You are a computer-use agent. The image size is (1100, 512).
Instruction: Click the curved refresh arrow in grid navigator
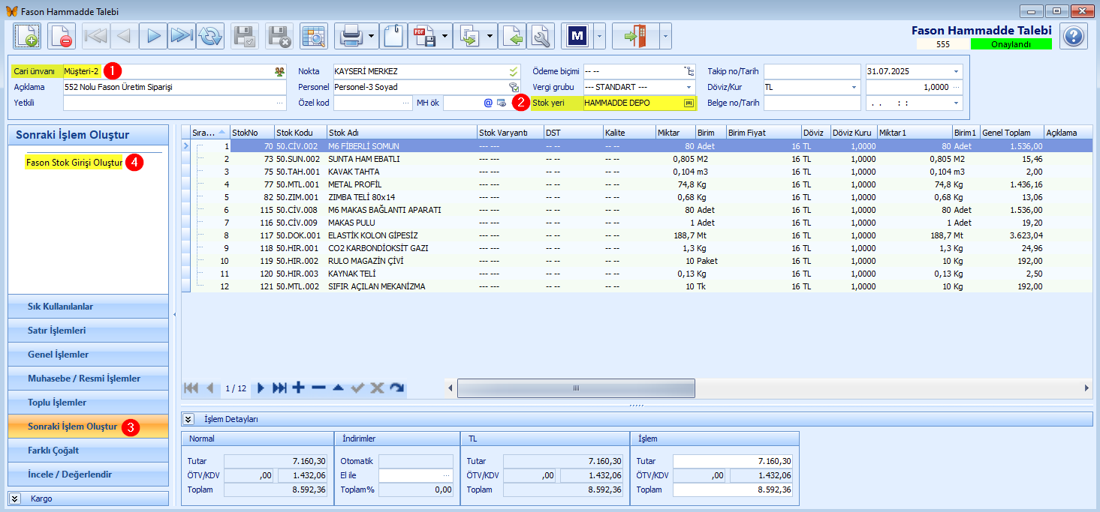tap(397, 388)
